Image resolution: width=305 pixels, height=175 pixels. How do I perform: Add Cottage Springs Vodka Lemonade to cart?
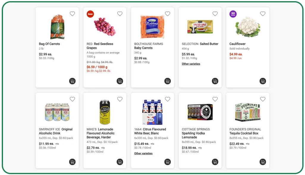click(x=215, y=162)
